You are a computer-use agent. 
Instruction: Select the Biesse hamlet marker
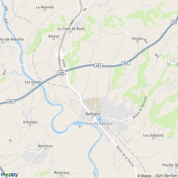tap(54, 39)
